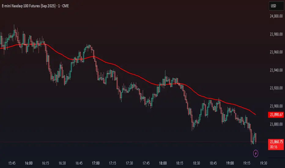Viewport: 285px width, 168px height.
Task: Click the 23,900.00 price axis label
Action: tap(276, 106)
